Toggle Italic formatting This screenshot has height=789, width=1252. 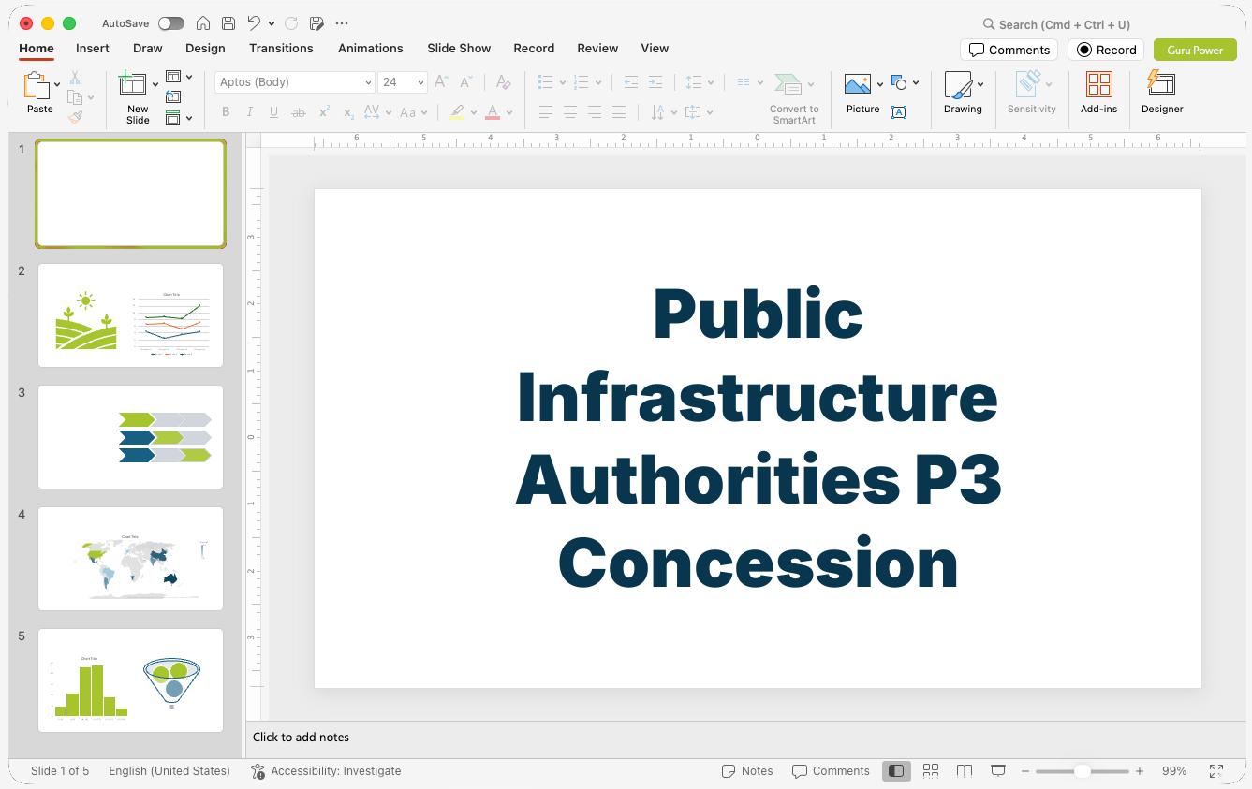(250, 112)
